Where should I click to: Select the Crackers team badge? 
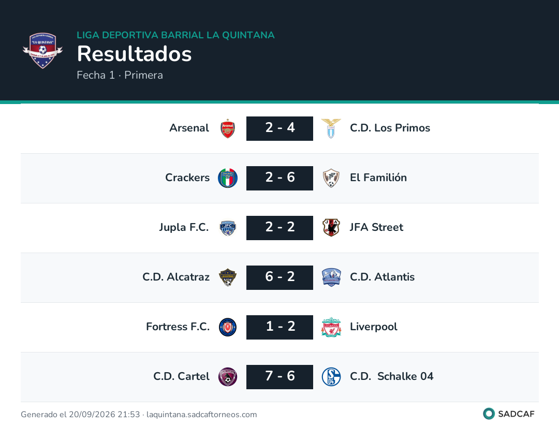click(227, 178)
